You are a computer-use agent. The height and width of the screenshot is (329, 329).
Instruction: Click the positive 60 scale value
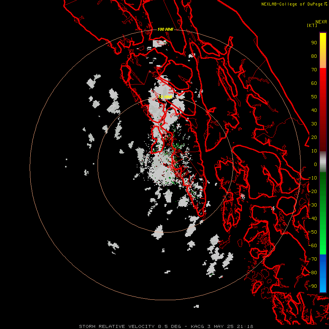tap(314, 83)
